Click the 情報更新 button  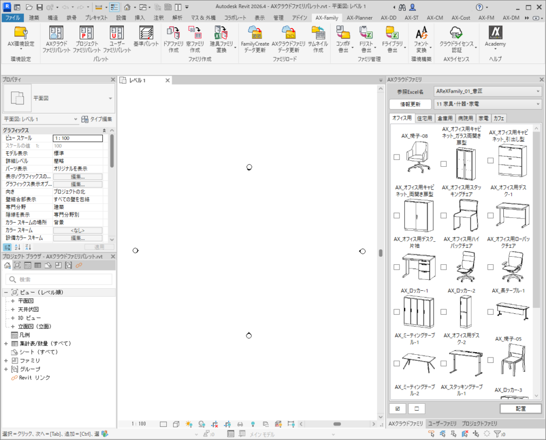click(409, 104)
